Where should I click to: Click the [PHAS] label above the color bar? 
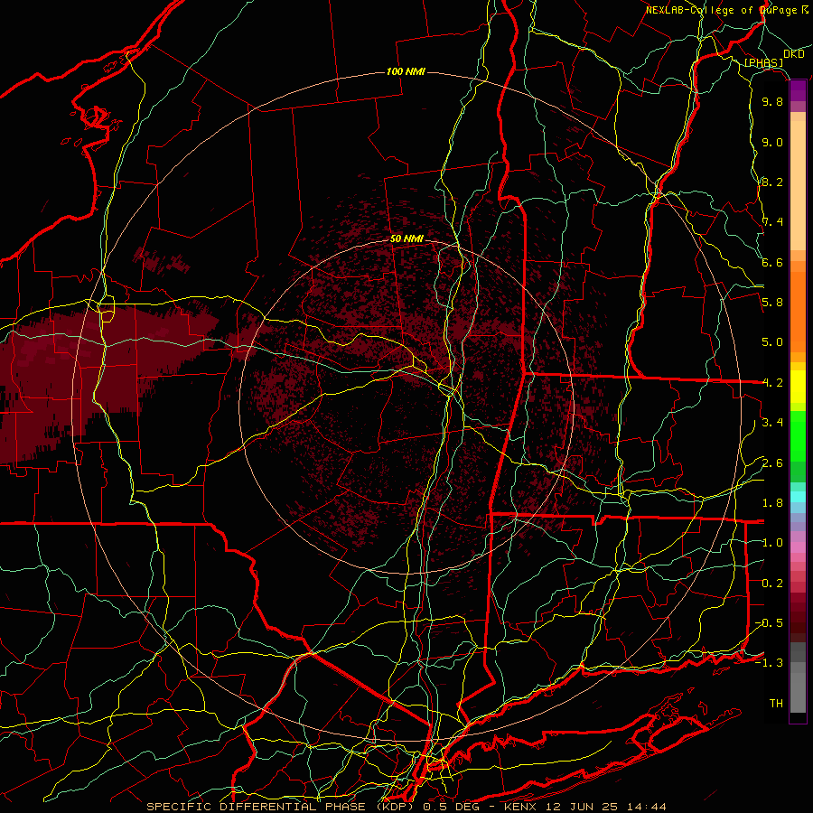(x=763, y=62)
